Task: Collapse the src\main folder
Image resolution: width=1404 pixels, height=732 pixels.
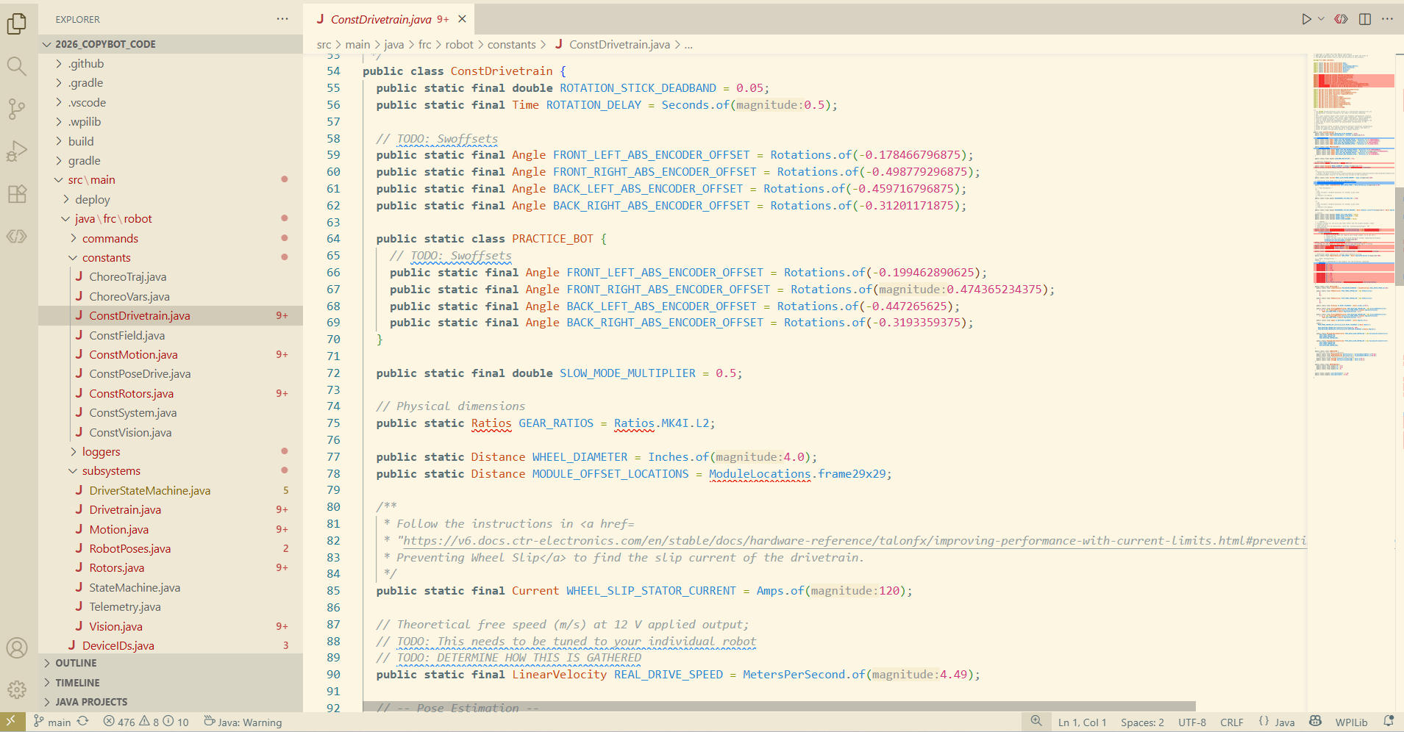Action: (171, 180)
